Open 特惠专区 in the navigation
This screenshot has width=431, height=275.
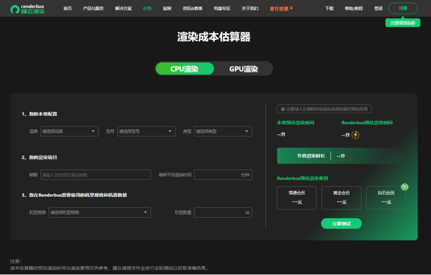[222, 8]
